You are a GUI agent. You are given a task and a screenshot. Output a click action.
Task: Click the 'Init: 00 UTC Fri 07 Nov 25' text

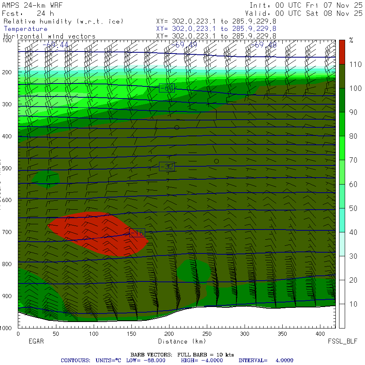pos(306,5)
